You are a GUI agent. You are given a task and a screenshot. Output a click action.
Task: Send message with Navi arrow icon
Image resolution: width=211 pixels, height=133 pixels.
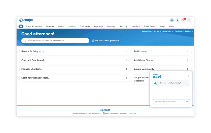(187, 102)
